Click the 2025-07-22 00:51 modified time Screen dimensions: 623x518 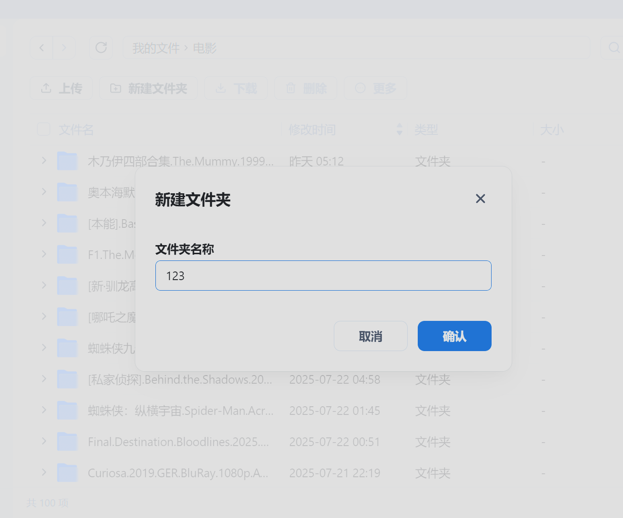(x=335, y=442)
